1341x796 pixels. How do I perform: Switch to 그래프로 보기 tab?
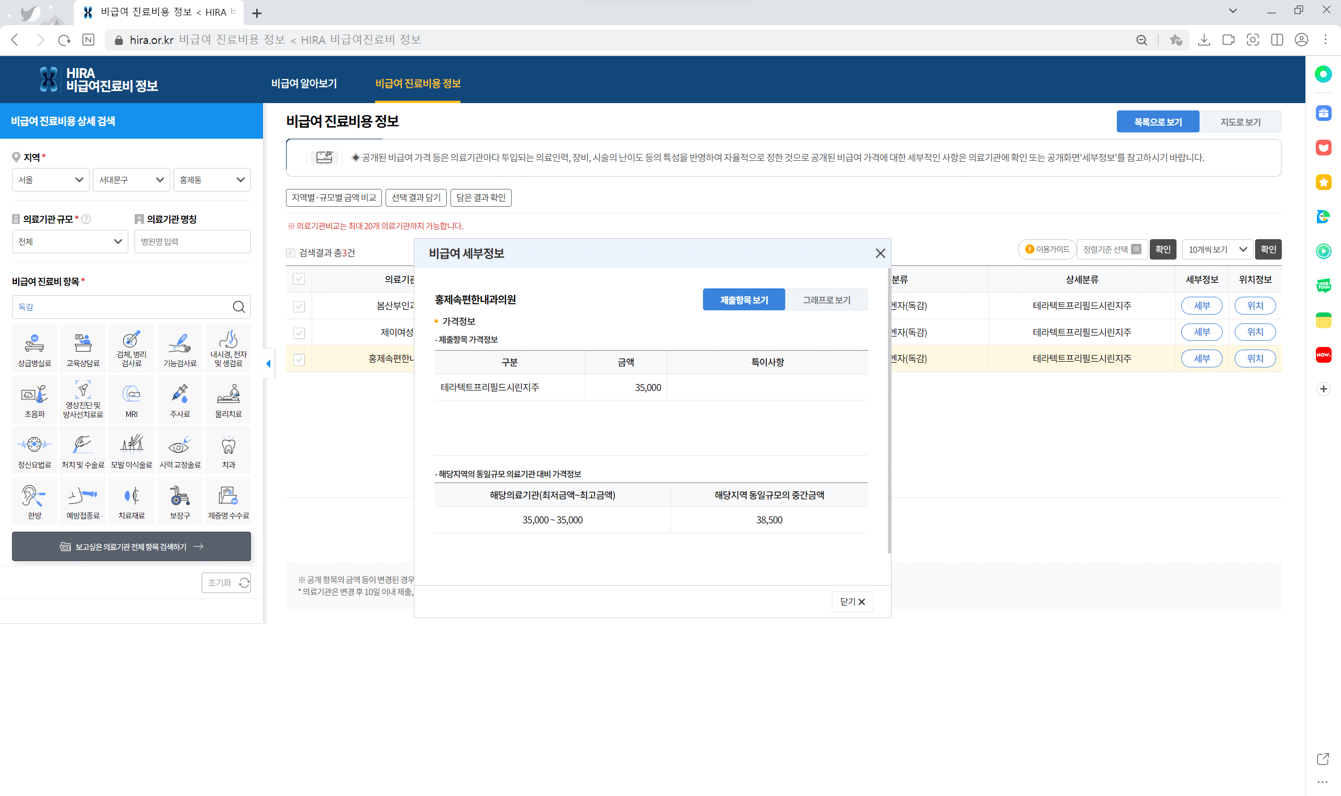826,300
